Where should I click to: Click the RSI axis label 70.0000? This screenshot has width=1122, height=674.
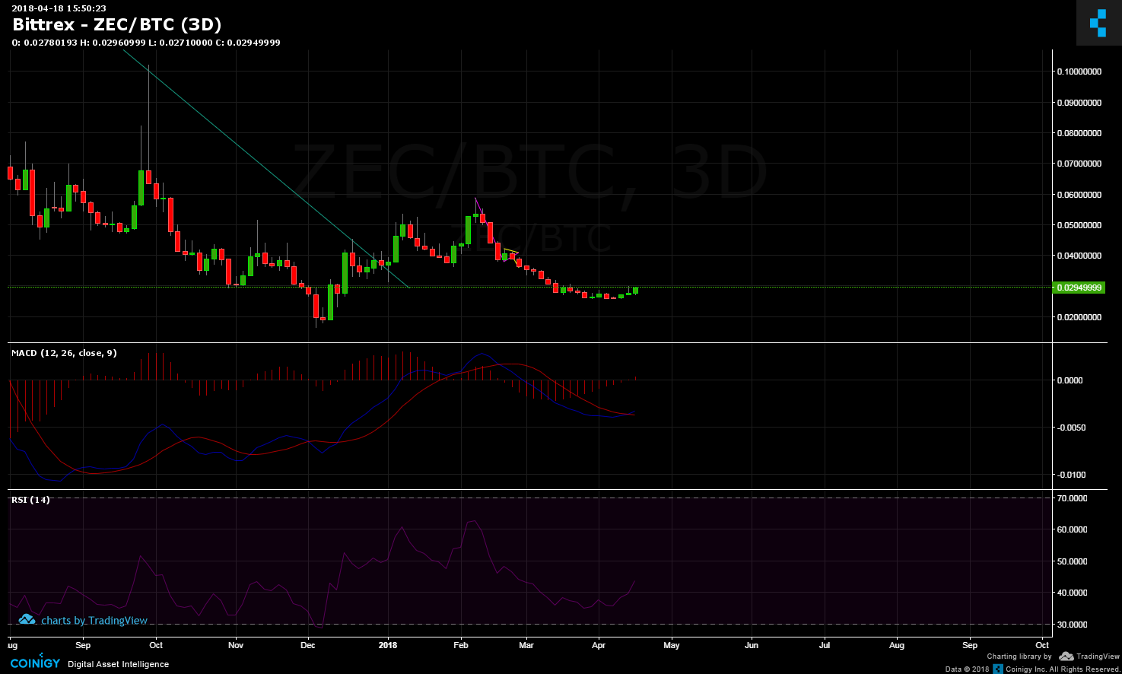(x=1072, y=498)
